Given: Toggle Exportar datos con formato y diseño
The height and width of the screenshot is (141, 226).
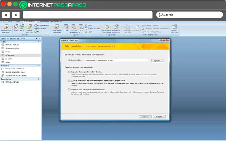Looking at the screenshot, I should (x=69, y=72).
